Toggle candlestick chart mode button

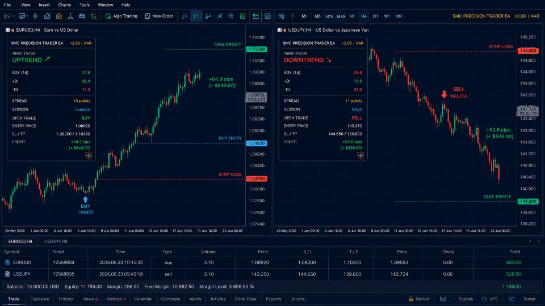(x=196, y=16)
